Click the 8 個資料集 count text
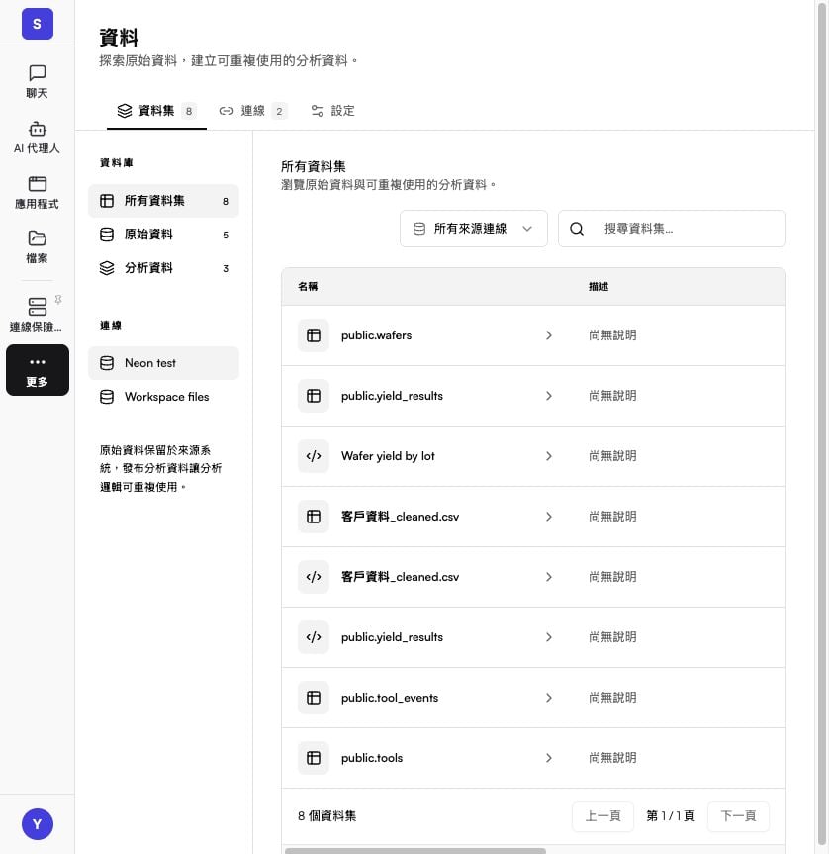Image resolution: width=829 pixels, height=854 pixels. [x=327, y=816]
